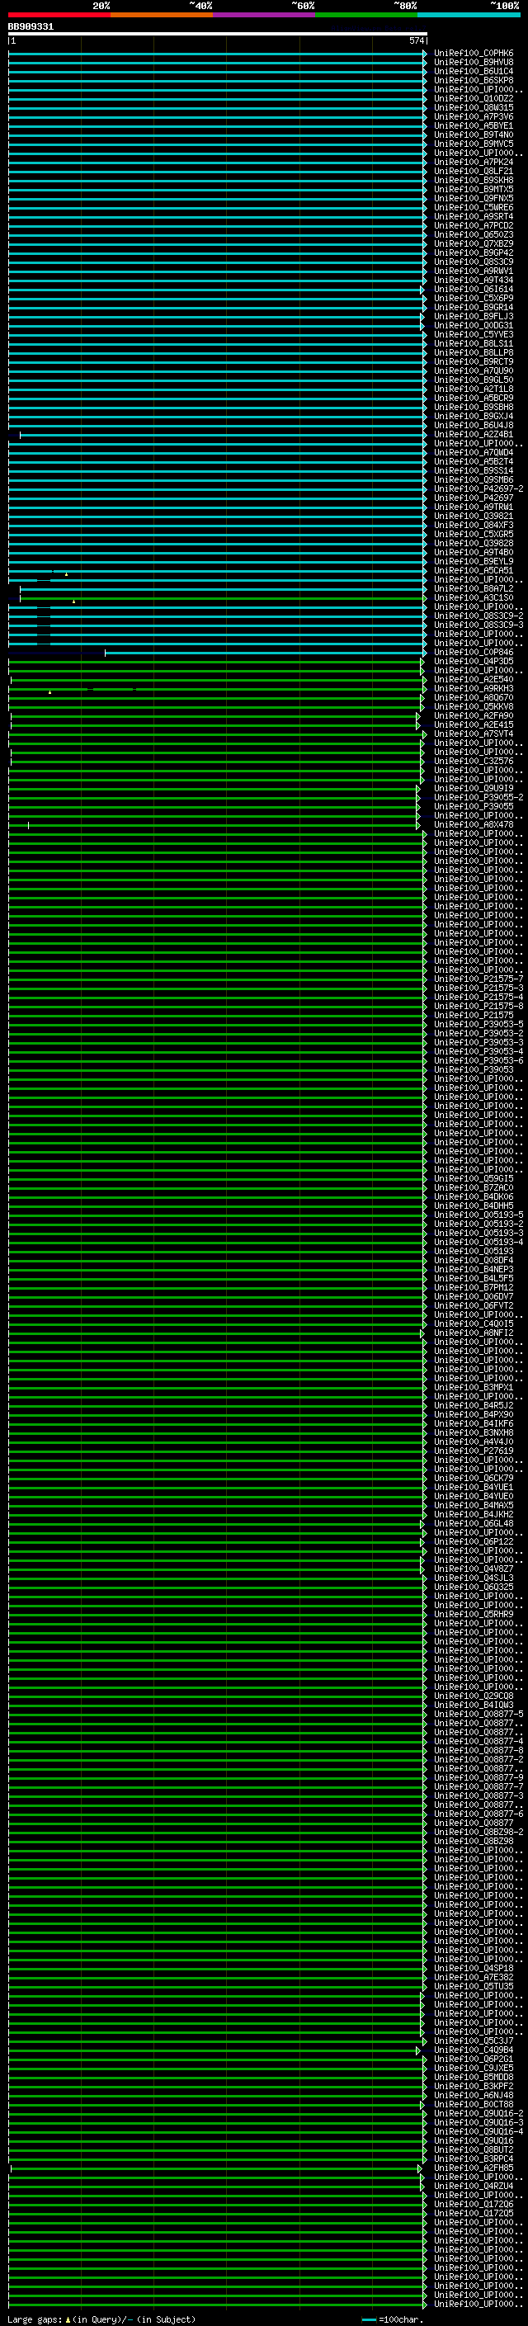
Task: Select the UniRef100_Q172Q6 label
Action: pos(474,2204)
